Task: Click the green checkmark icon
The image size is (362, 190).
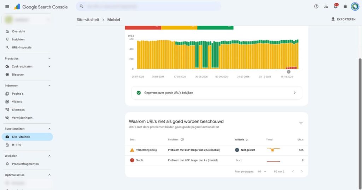Action: [x=139, y=93]
